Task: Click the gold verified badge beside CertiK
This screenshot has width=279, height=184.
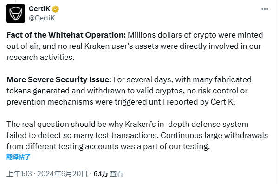Action: (x=56, y=9)
